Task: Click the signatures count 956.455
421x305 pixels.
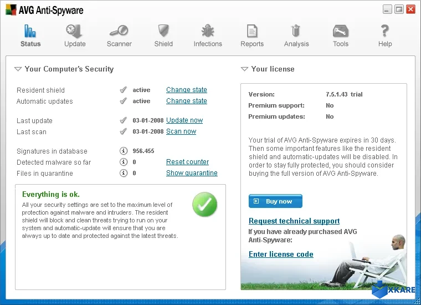Action: [143, 151]
